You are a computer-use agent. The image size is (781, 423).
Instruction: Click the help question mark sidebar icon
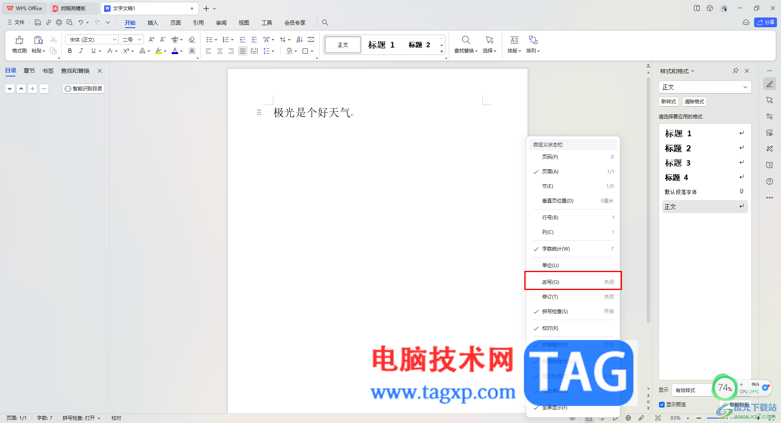click(770, 181)
